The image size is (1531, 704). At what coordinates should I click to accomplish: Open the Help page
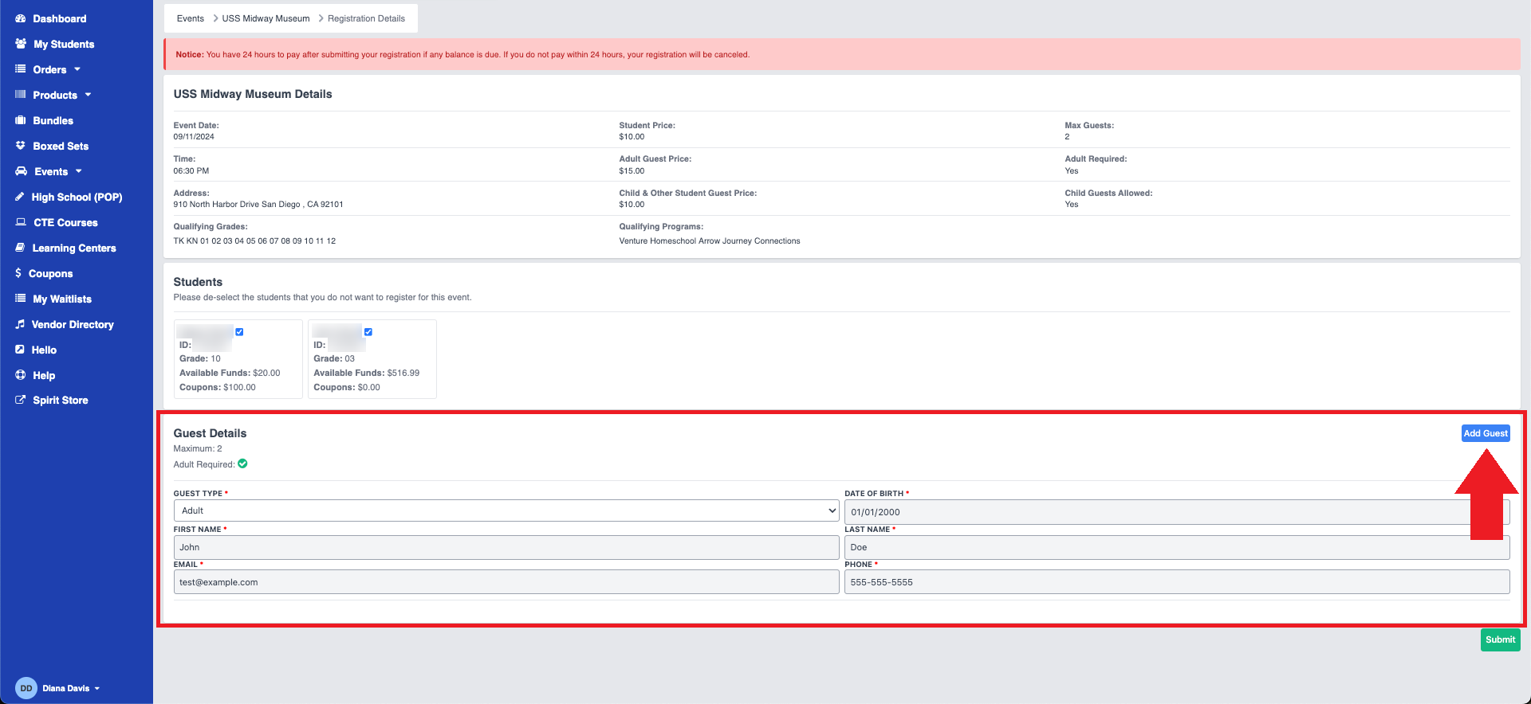(x=44, y=375)
